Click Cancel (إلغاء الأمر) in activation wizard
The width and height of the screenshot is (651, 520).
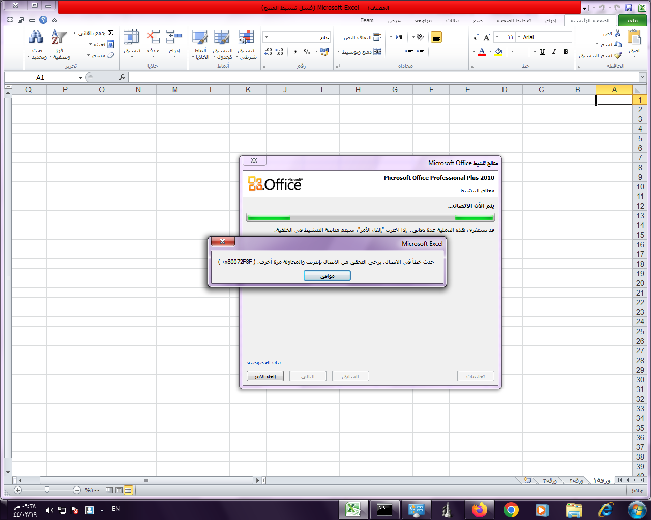click(x=265, y=376)
